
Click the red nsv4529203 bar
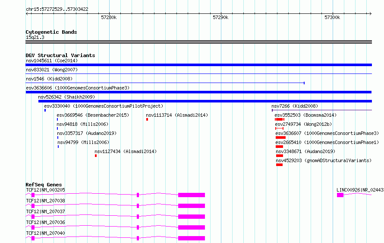(x=280, y=165)
